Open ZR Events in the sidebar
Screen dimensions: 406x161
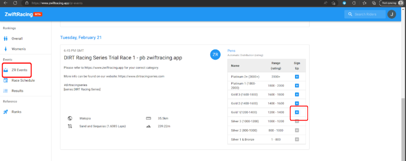[19, 70]
